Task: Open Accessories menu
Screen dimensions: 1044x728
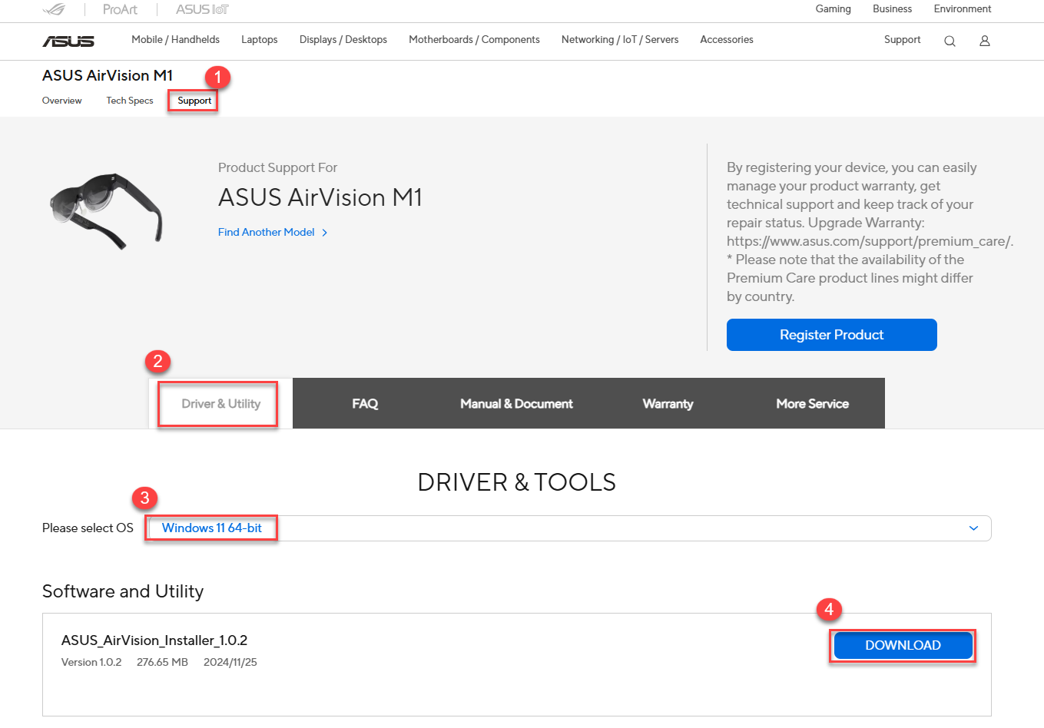Action: (727, 40)
